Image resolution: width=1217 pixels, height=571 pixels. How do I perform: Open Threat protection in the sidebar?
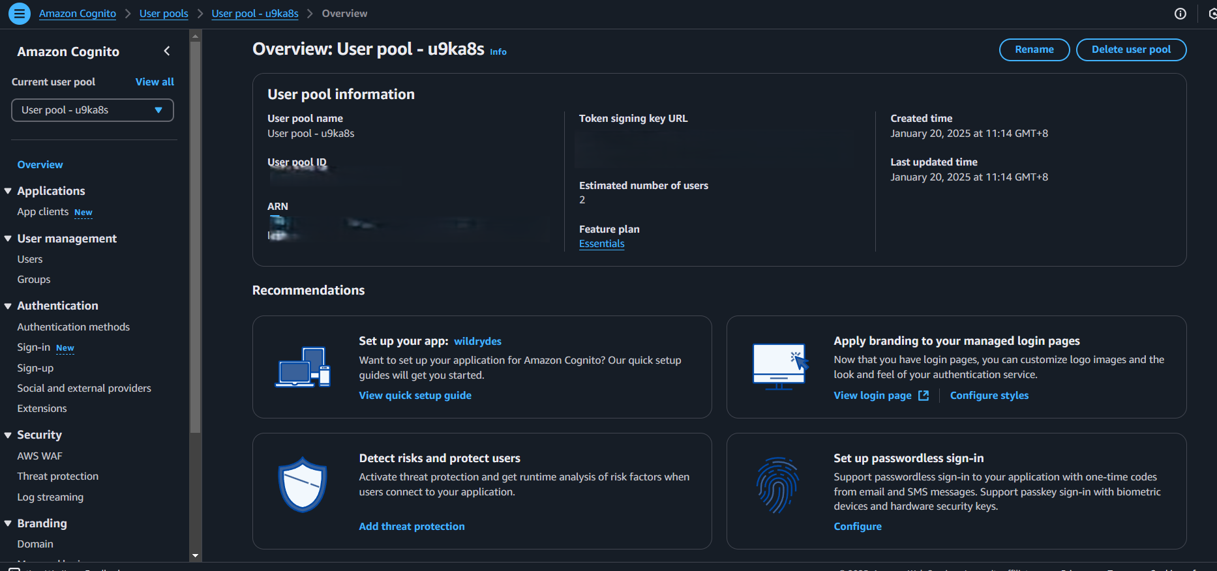pos(58,476)
